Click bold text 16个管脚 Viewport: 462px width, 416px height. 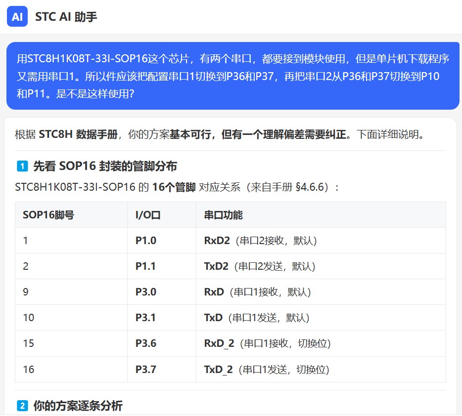tap(174, 187)
